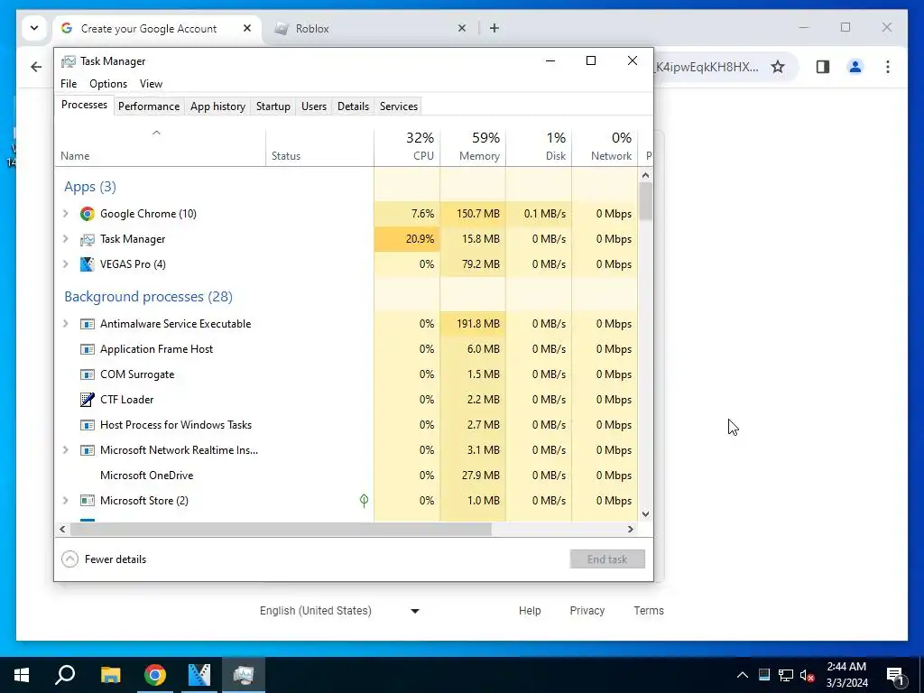Open Chrome side panel icon
The height and width of the screenshot is (693, 924).
tap(823, 67)
